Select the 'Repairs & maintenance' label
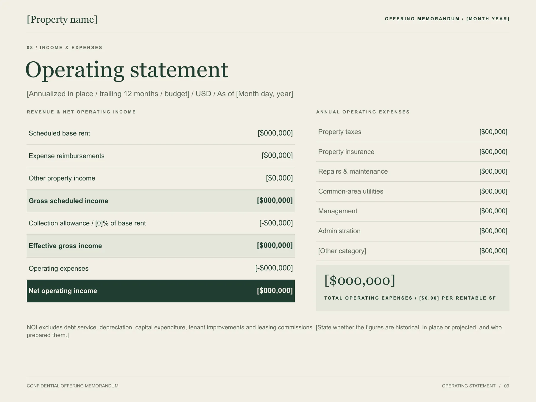This screenshot has width=536, height=402. (353, 172)
